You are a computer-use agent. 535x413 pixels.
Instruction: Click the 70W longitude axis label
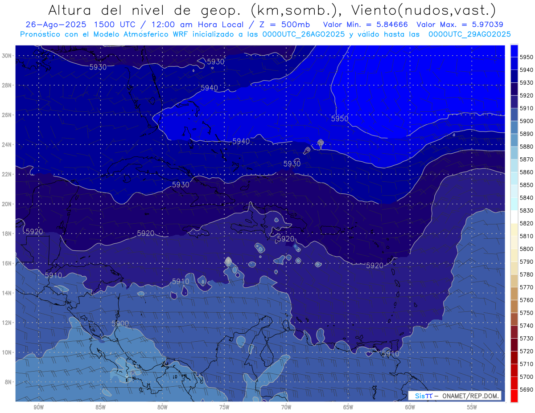coord(286,408)
